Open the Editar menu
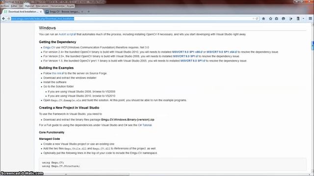The width and height of the screenshot is (314, 176). [x=14, y=6]
